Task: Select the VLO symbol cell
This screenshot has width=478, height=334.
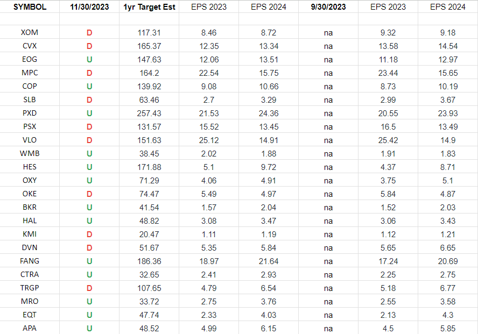Action: click(x=30, y=140)
